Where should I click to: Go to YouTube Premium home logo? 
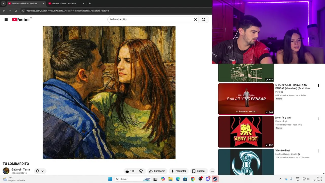pos(21,20)
